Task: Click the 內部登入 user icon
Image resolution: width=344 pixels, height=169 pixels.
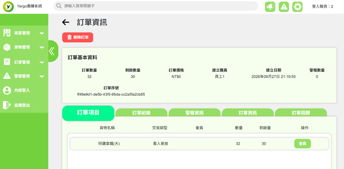Action: tap(7, 90)
